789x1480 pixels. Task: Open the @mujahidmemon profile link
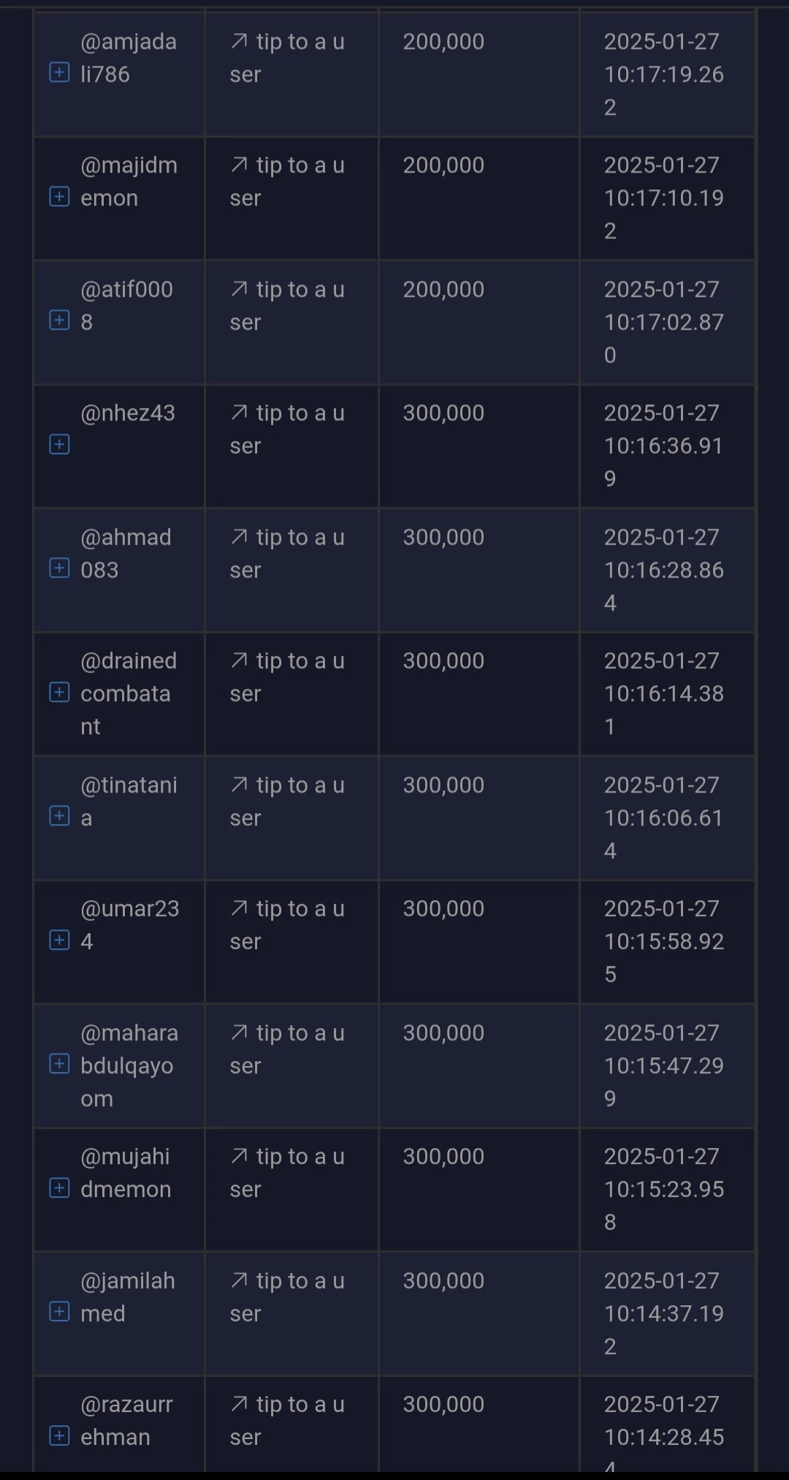pos(126,1173)
